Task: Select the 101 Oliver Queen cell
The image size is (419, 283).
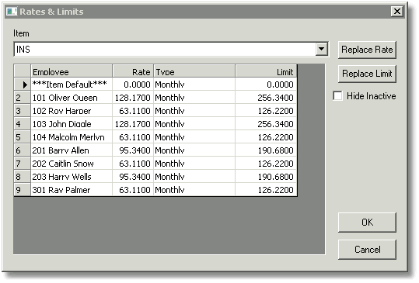Action: [72, 98]
